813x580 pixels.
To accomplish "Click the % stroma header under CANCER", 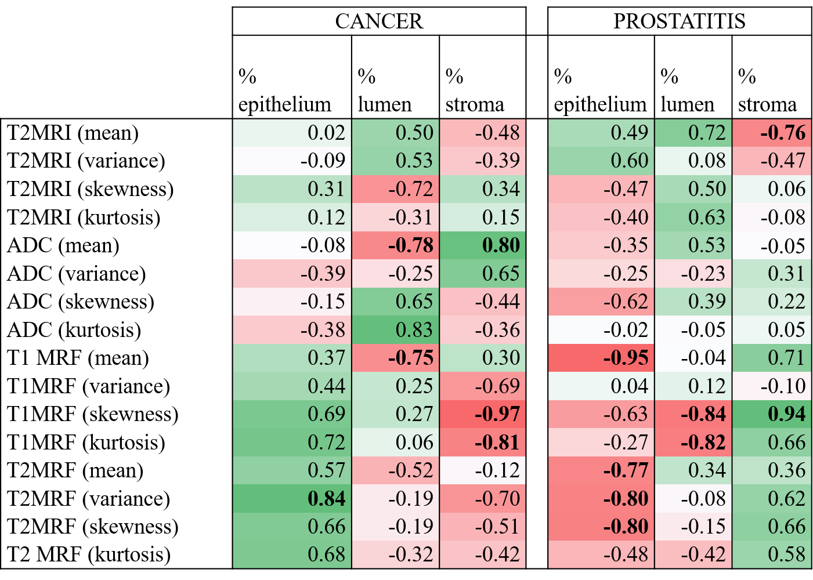I will (x=475, y=90).
